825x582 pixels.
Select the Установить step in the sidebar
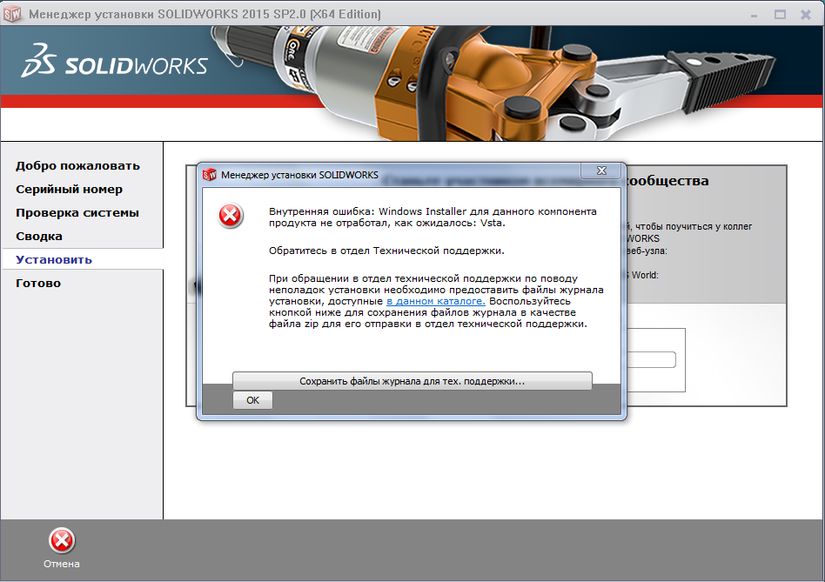tap(54, 259)
